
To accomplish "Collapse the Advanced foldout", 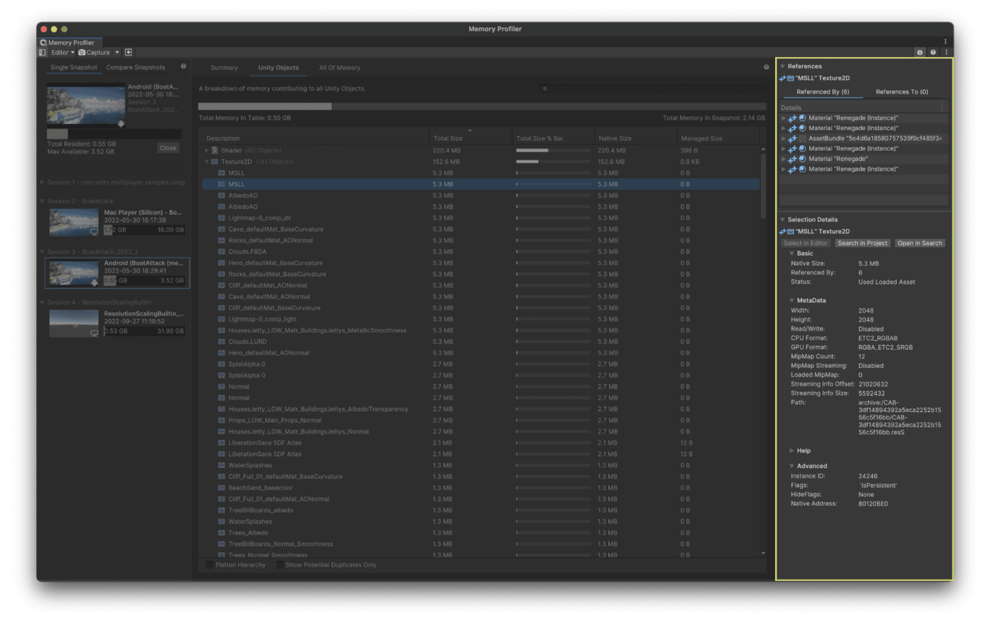I will point(792,466).
